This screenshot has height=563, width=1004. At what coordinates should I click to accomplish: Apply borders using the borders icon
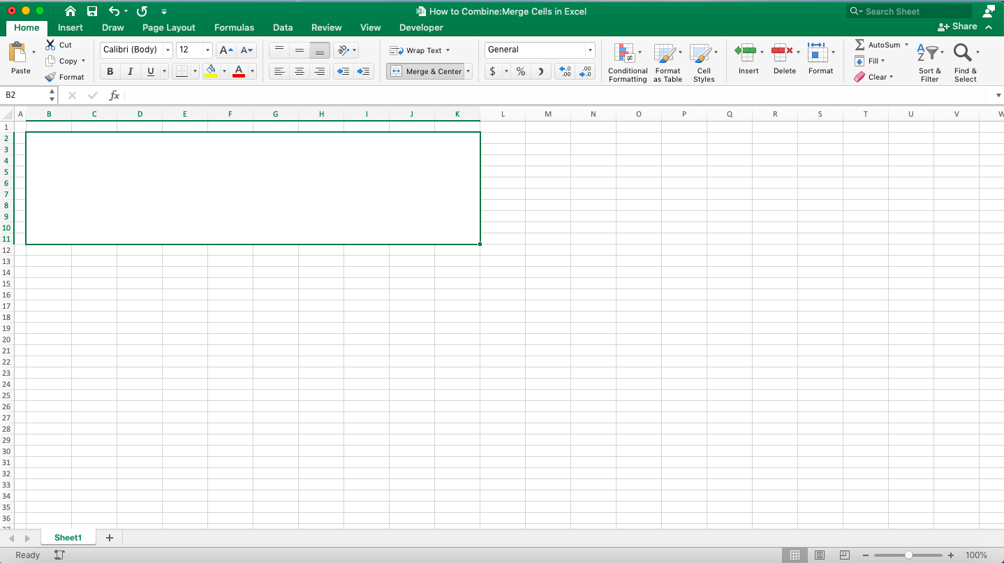click(x=182, y=71)
